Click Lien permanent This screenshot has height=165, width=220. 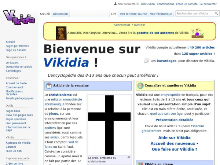pyautogui.click(x=16, y=123)
